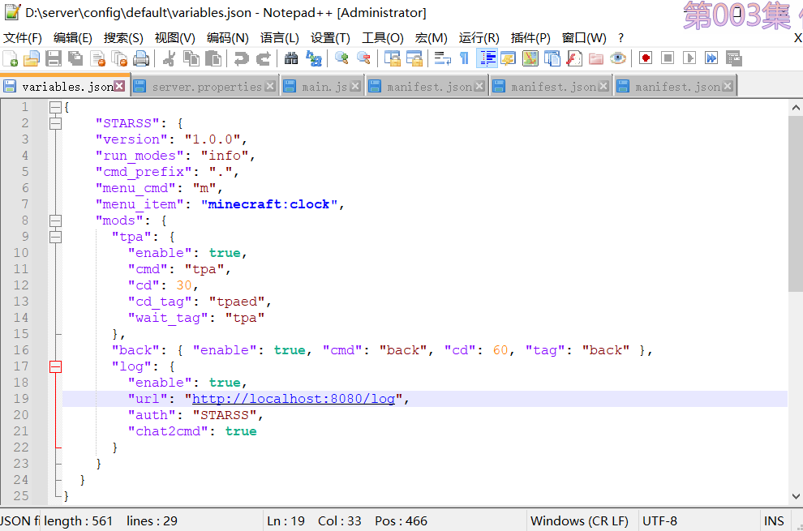
Task: Collapse the root fold on line 1
Action: click(x=55, y=108)
